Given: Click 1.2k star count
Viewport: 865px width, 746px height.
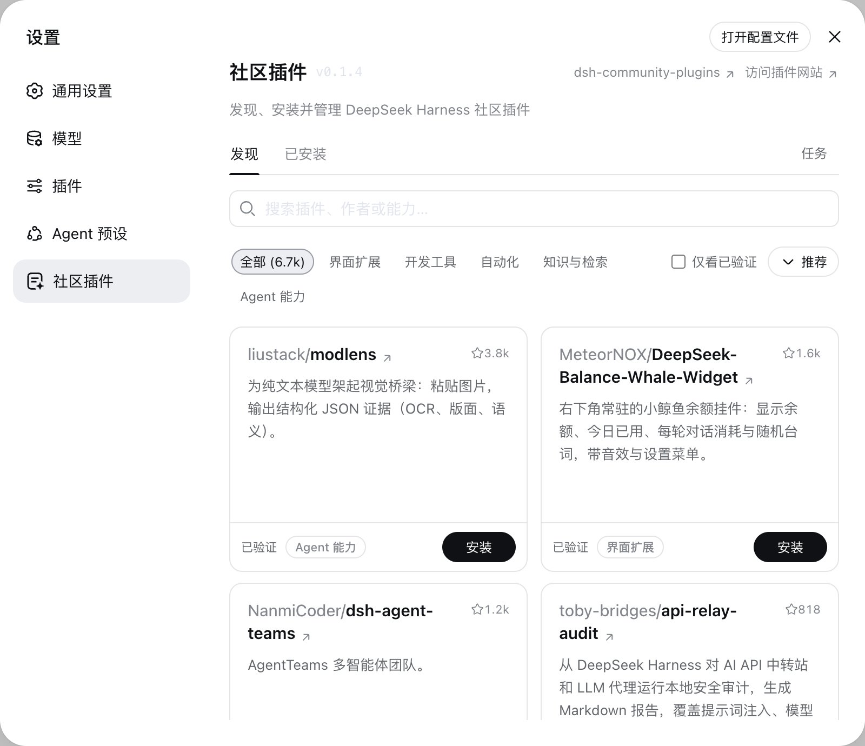Looking at the screenshot, I should 496,609.
